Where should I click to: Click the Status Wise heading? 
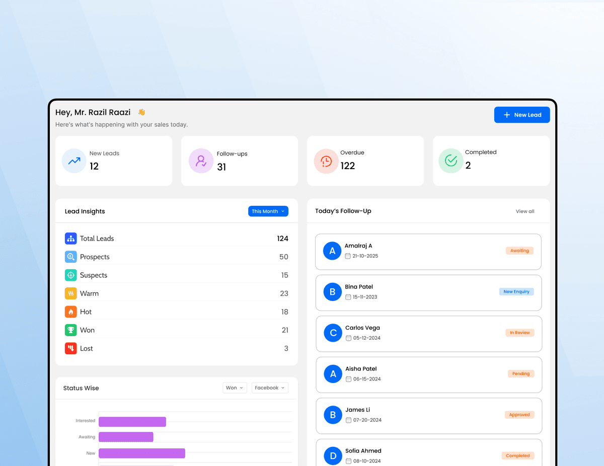tap(81, 388)
